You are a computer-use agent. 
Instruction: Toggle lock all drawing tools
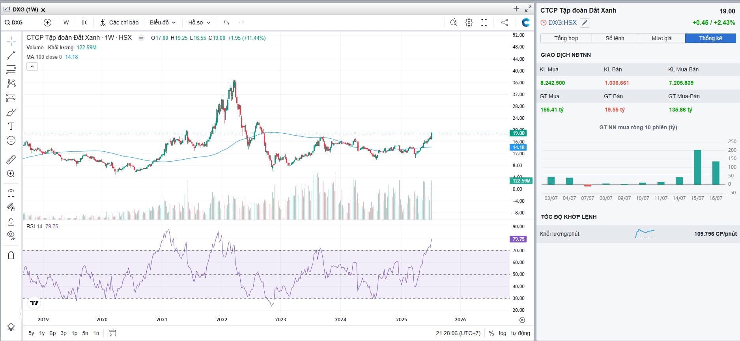[11, 221]
